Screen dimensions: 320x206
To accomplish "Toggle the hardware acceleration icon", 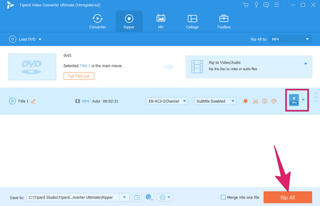I will click(149, 197).
